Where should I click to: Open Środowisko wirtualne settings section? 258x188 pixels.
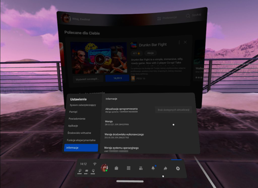[79, 133]
